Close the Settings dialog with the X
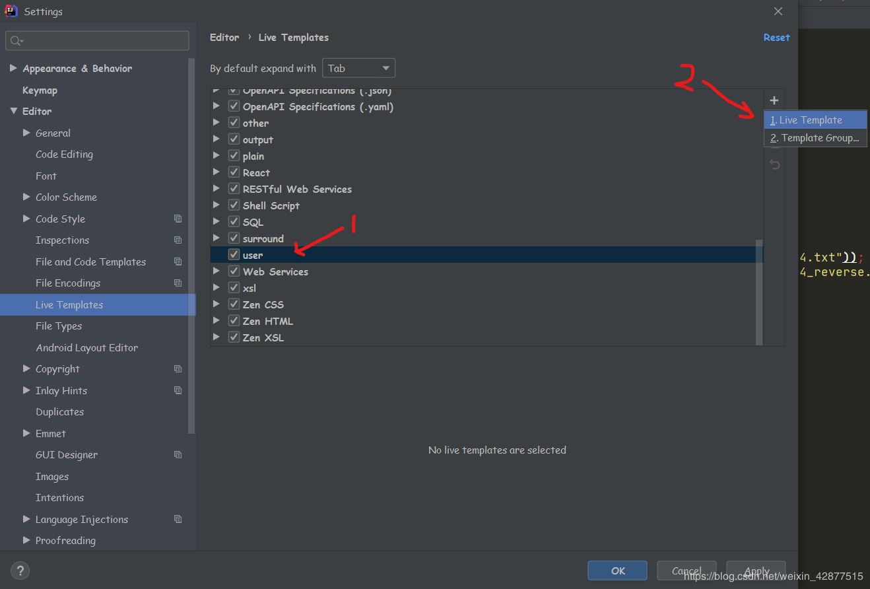The height and width of the screenshot is (589, 870). click(778, 11)
